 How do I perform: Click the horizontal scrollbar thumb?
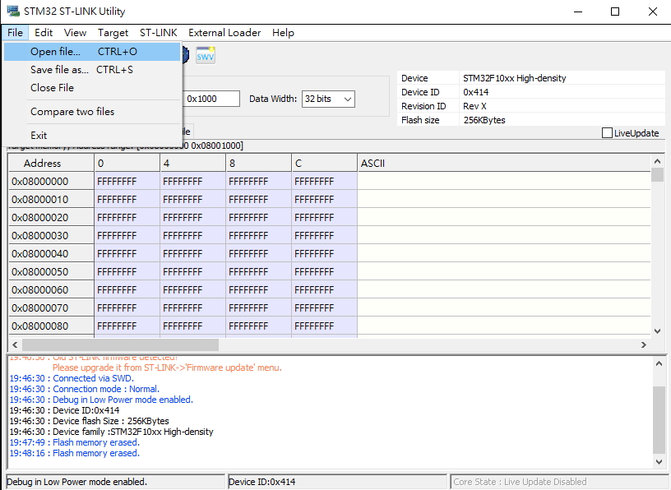120,345
